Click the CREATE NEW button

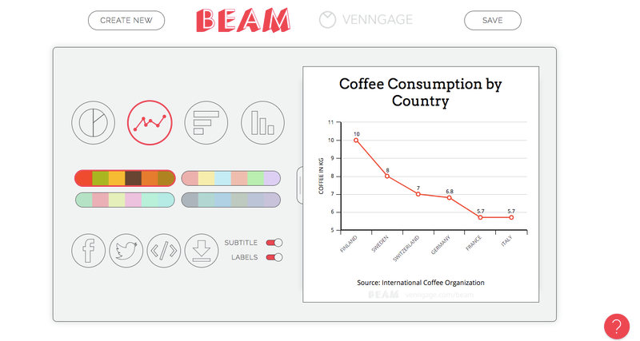tap(126, 21)
